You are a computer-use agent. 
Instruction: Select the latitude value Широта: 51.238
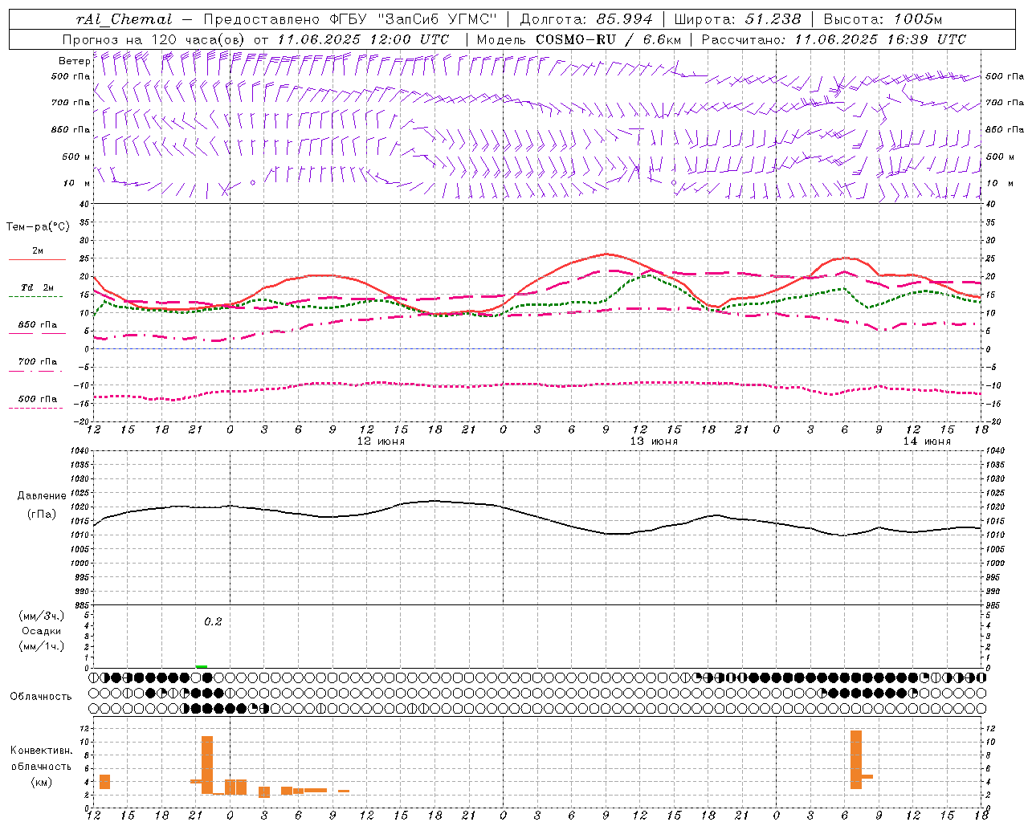pos(737,19)
